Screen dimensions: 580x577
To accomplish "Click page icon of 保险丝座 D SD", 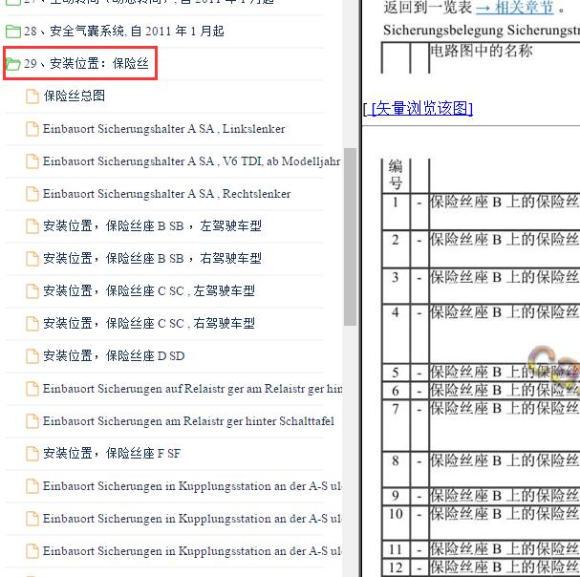I will coord(32,356).
